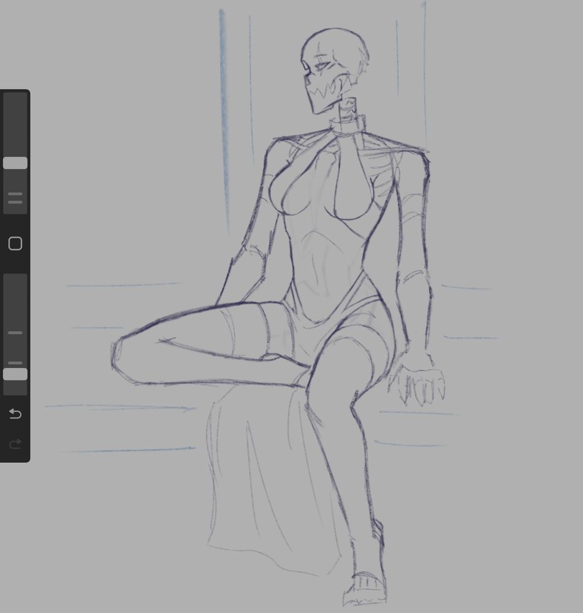Tap the undo icon to revert the last stroke
The height and width of the screenshot is (613, 583).
click(x=15, y=414)
